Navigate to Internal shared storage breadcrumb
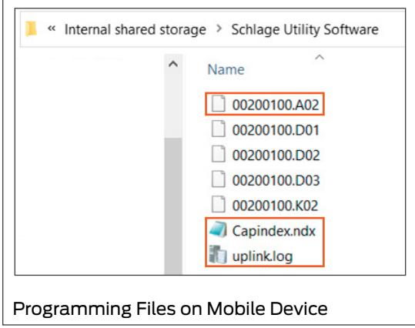 click(136, 29)
